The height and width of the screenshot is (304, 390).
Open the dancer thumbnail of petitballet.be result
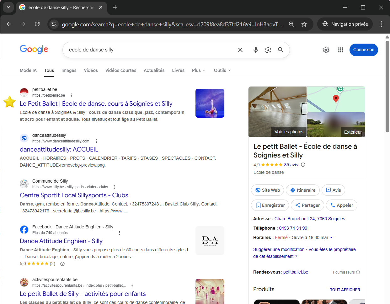tap(210, 103)
